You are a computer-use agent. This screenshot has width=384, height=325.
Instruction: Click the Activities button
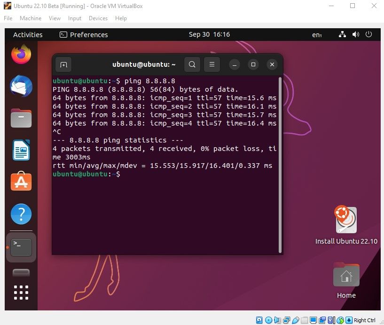click(28, 34)
